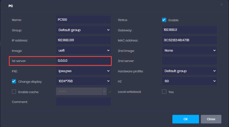Expand the display resolution 1024*768 dropdown
229x127 pixels.
click(83, 81)
